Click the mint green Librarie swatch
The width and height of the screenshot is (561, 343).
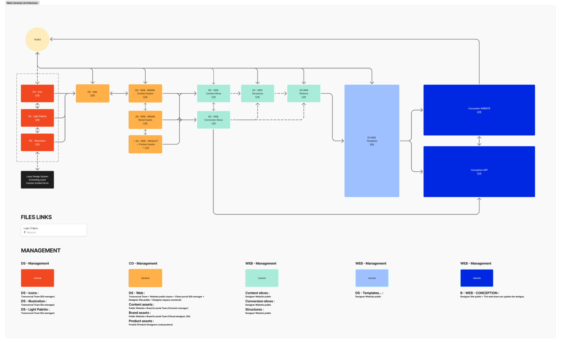pyautogui.click(x=262, y=278)
